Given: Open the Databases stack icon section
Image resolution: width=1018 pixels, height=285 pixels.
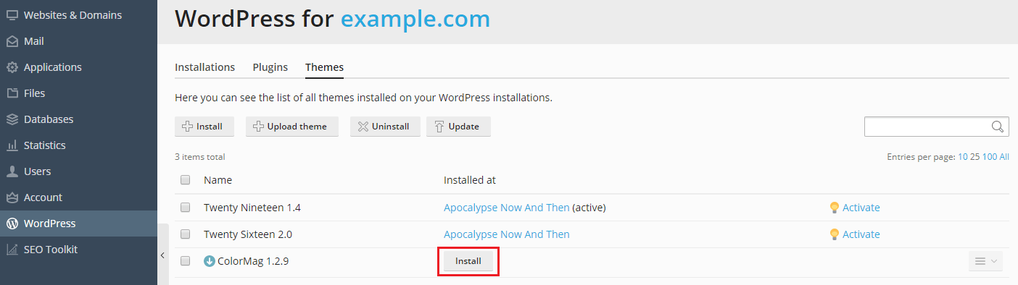Looking at the screenshot, I should pyautogui.click(x=12, y=119).
